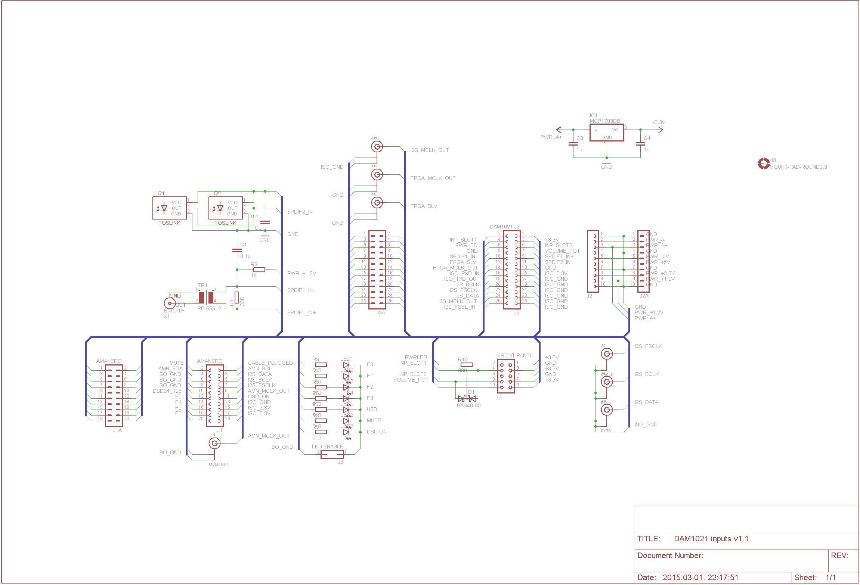Click the FPGA_SLV label near J13
Viewport: 860px width, 585px height.
pyautogui.click(x=424, y=206)
